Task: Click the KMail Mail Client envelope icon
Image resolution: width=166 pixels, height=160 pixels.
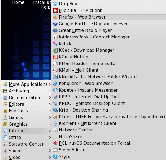Action: pos(55,70)
